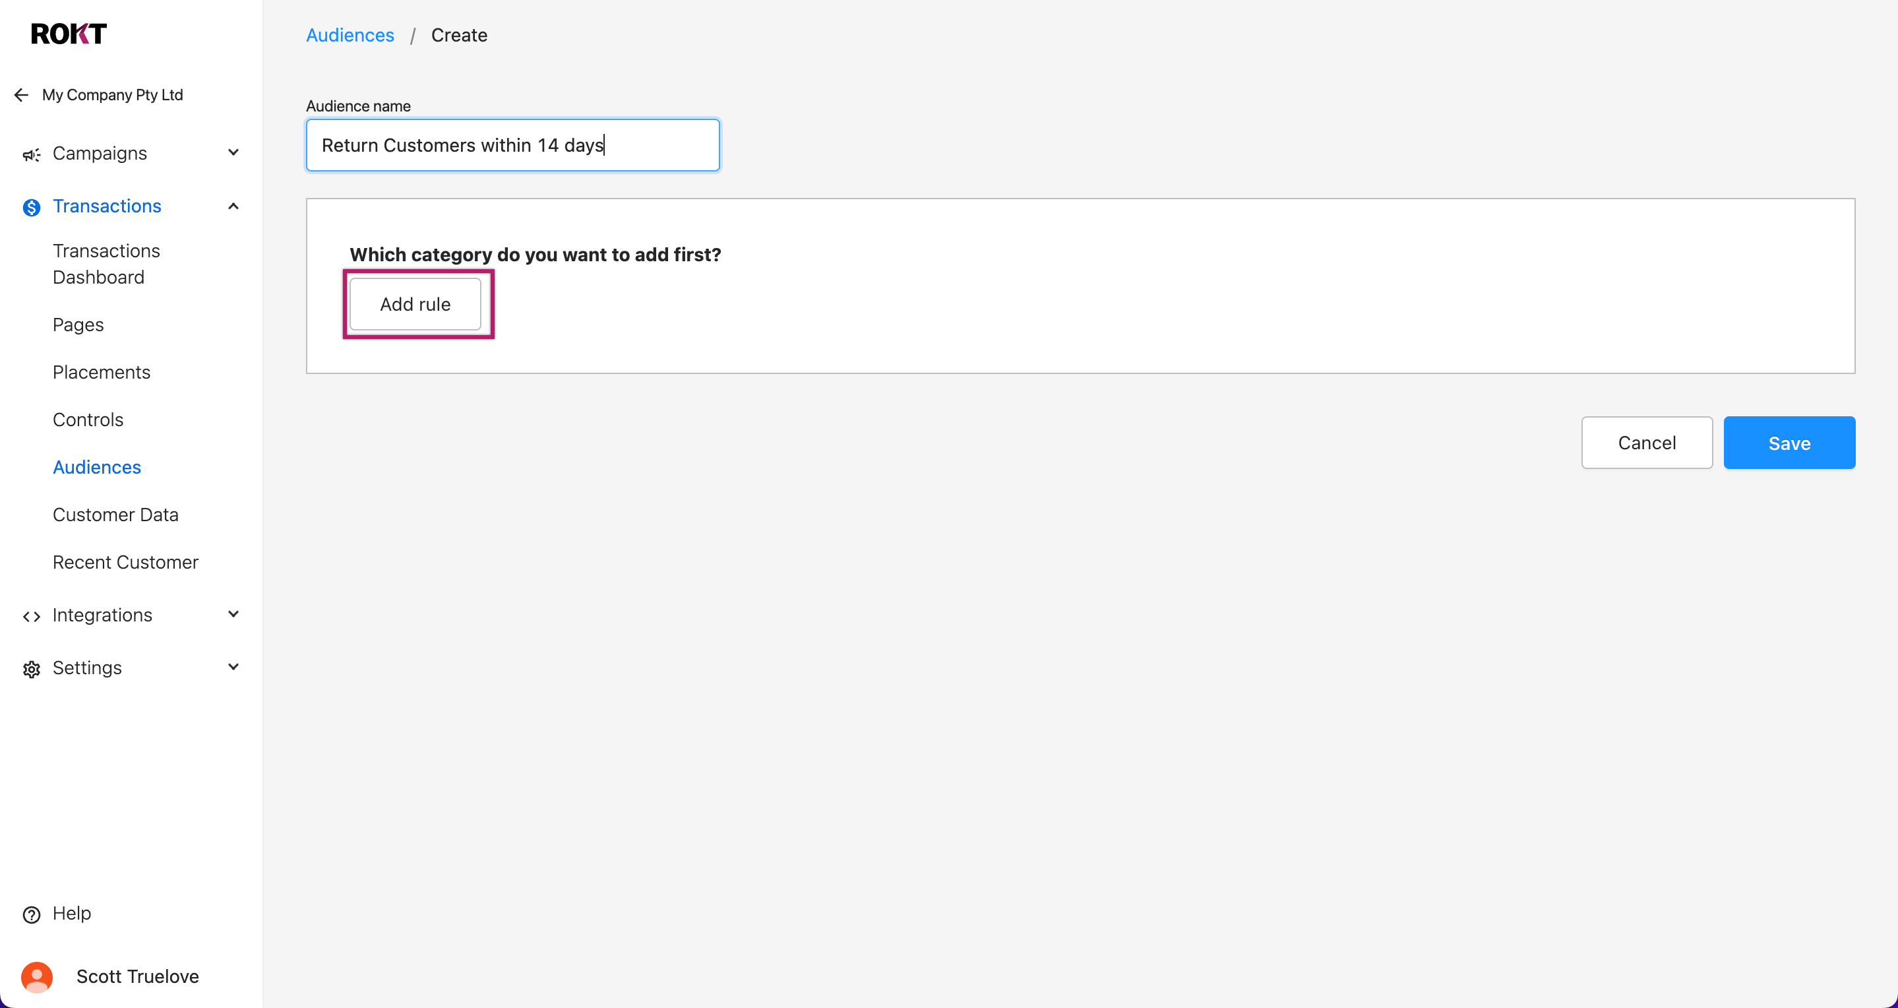This screenshot has width=1898, height=1008.
Task: Open the Campaigns menu label
Action: (x=100, y=153)
